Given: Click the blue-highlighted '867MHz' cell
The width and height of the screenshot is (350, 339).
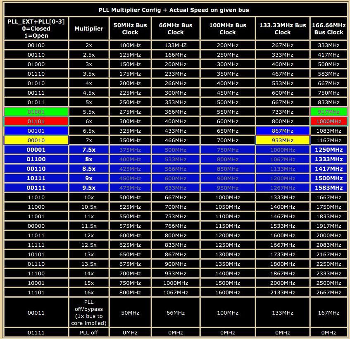Looking at the screenshot, I should click(283, 131).
